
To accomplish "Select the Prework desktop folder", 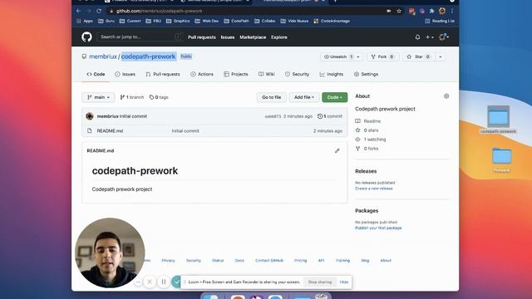I will (501, 159).
